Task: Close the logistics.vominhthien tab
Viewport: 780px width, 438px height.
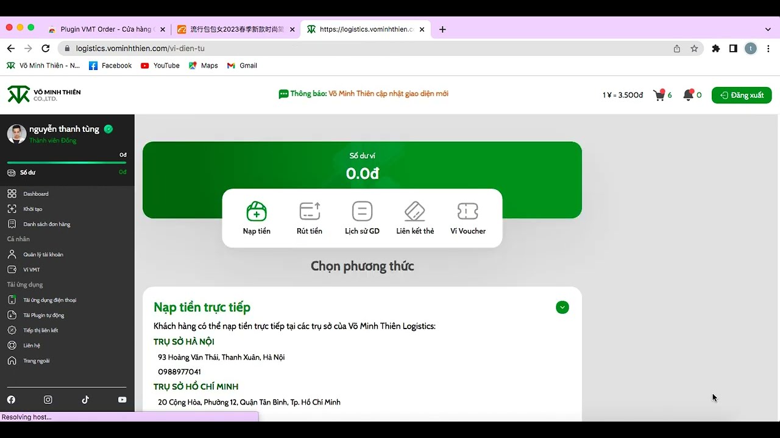Action: point(423,29)
